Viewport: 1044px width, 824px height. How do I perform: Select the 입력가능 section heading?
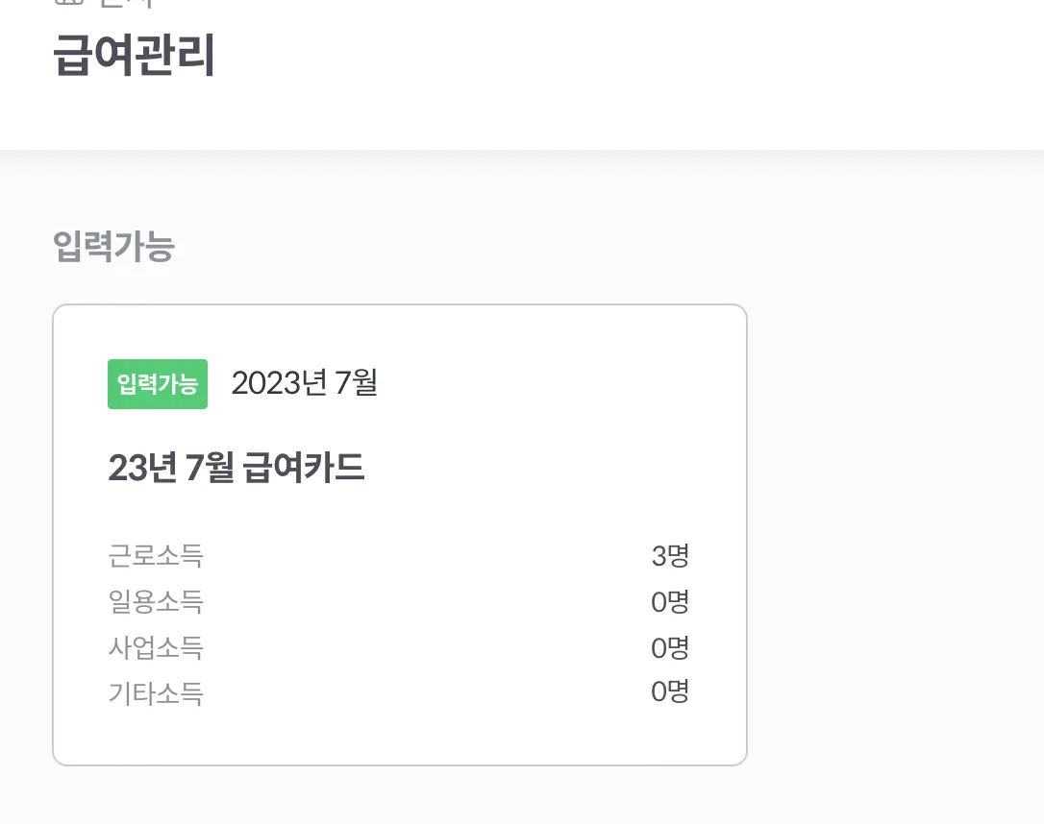113,247
